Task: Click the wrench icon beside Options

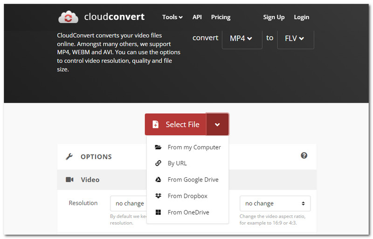Action: [69, 156]
